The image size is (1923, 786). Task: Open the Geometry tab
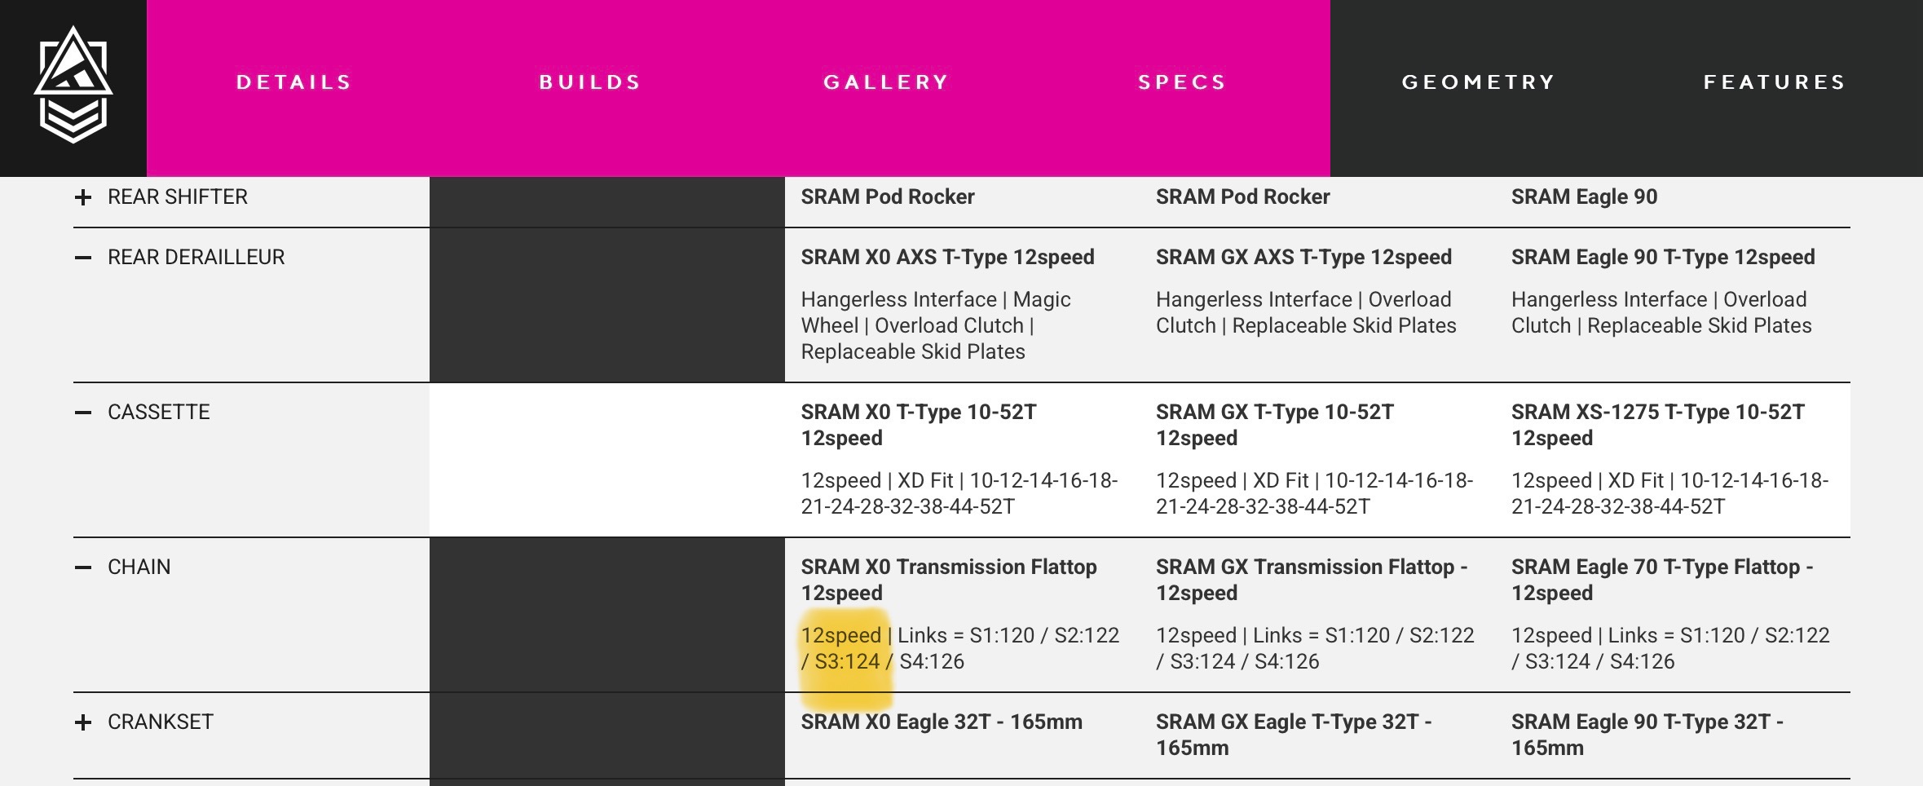click(x=1478, y=82)
